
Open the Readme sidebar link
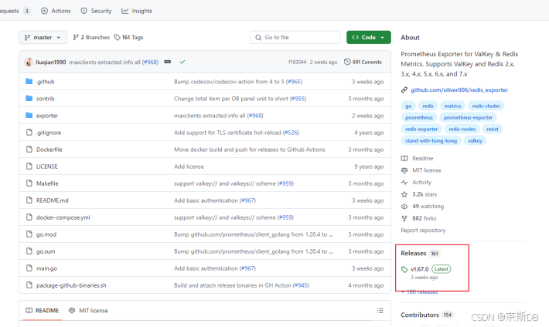point(418,158)
